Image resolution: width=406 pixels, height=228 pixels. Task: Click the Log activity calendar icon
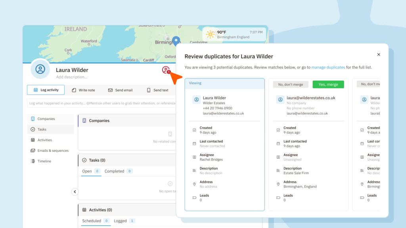coord(36,90)
